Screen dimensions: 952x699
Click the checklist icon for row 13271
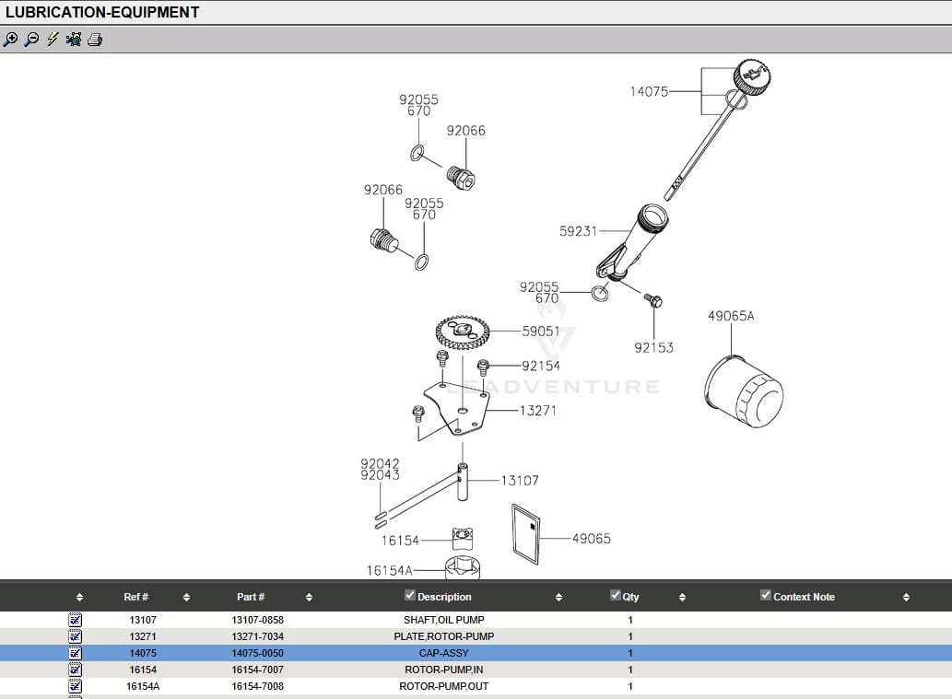pos(76,636)
